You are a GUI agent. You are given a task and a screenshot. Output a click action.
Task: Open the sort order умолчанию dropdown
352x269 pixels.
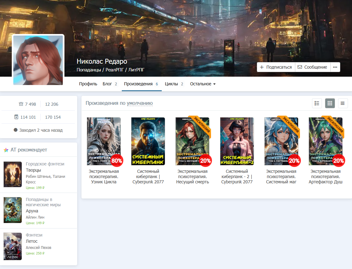click(x=139, y=103)
